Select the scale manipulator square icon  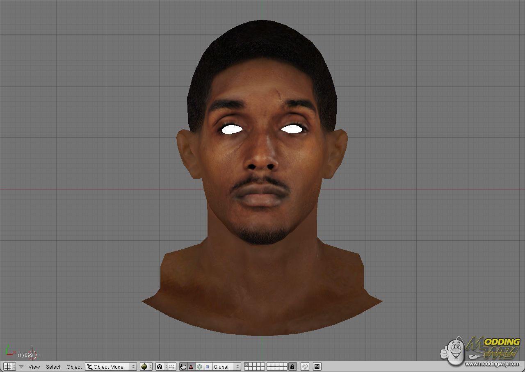click(208, 367)
